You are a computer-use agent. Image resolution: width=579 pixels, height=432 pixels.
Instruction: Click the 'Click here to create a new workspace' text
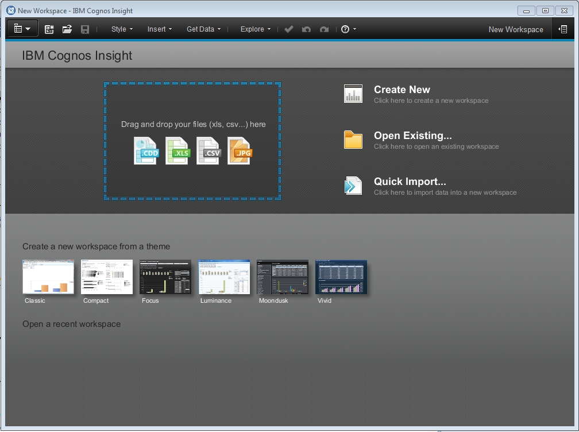pos(431,101)
